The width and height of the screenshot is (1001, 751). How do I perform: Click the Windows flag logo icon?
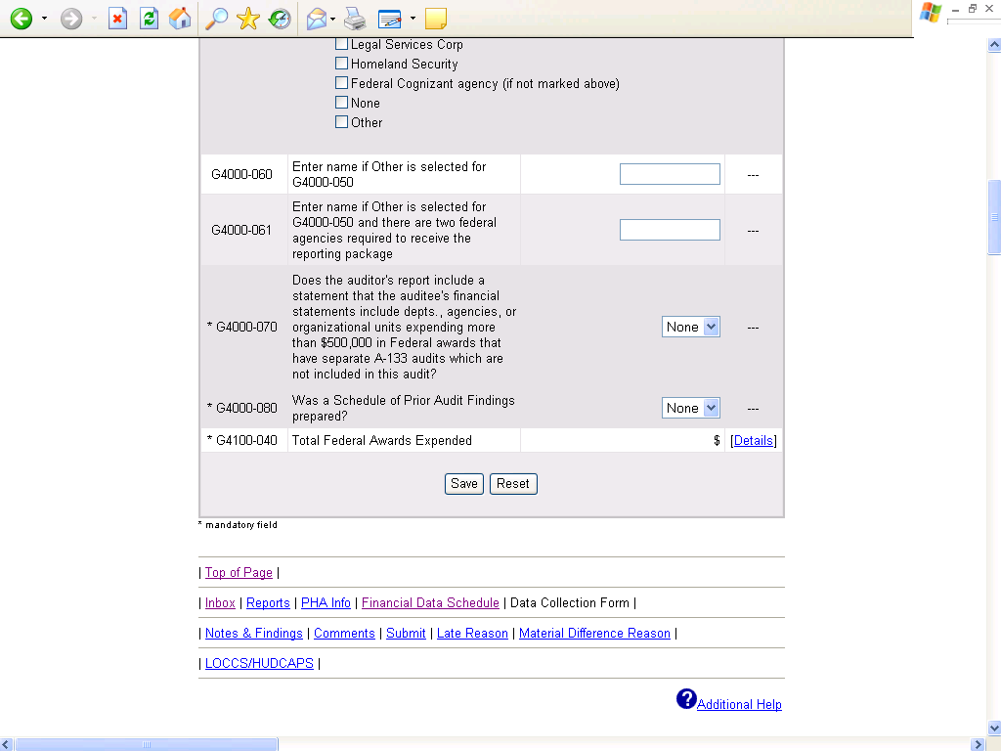point(931,12)
